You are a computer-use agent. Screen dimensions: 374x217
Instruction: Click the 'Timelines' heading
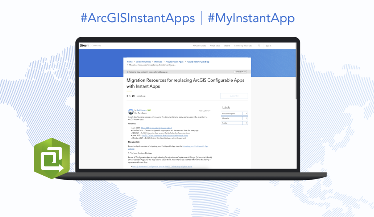click(132, 124)
